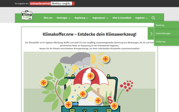Viewport: 179px width, 112px height.
Task: Open the search magnifier icon
Action: pos(153,18)
